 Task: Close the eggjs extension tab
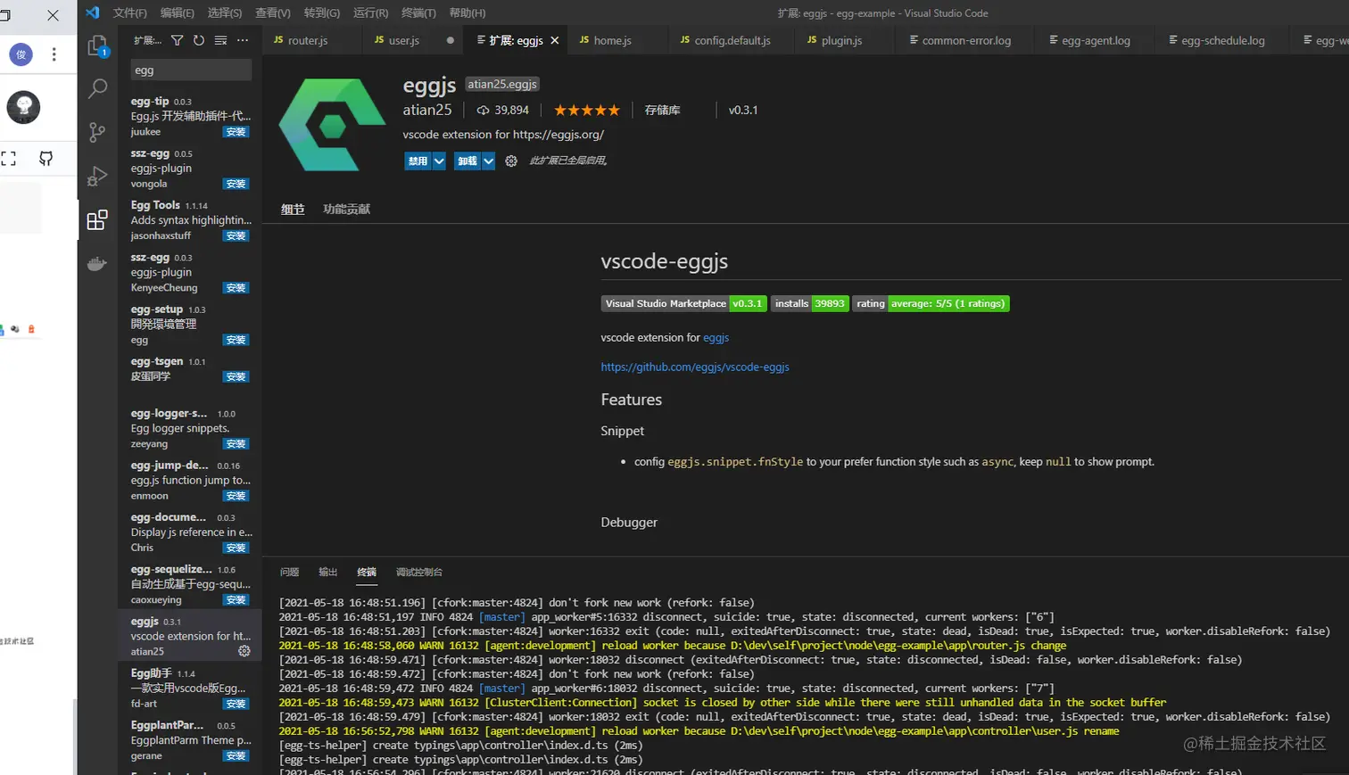coord(555,40)
